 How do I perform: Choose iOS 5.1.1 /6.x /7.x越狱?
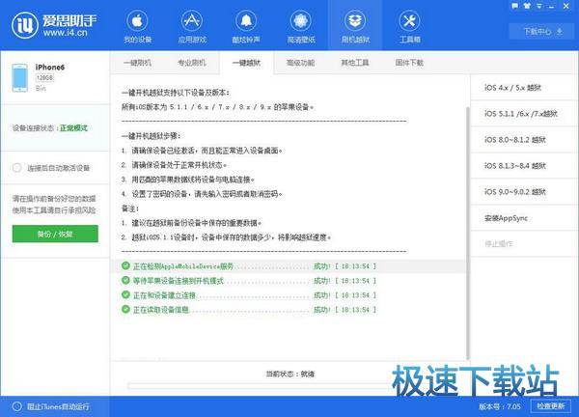pos(524,114)
